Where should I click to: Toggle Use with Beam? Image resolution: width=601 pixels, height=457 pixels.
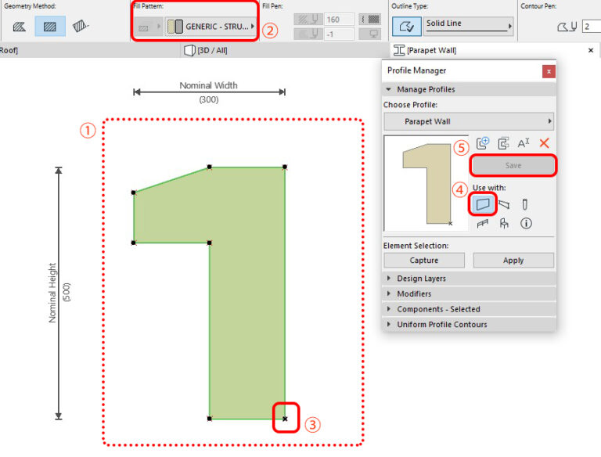click(504, 204)
